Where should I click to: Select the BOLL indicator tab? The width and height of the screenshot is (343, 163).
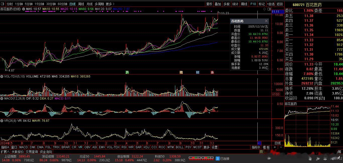[180, 147]
